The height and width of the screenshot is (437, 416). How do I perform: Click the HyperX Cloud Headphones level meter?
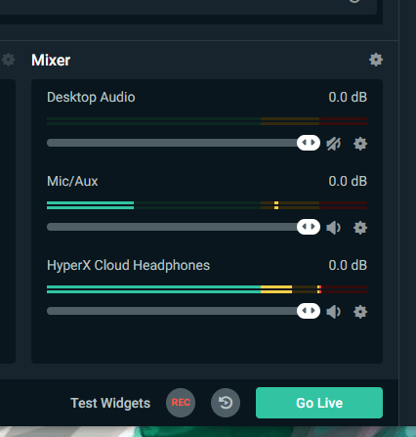click(x=207, y=289)
